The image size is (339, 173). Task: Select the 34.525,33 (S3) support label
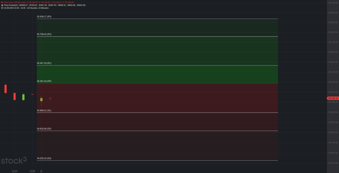[44, 158]
